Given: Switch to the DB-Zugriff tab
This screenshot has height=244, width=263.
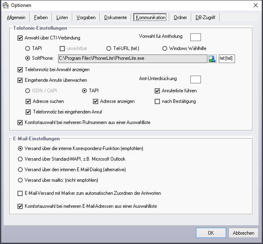Looking at the screenshot, I should (x=206, y=17).
